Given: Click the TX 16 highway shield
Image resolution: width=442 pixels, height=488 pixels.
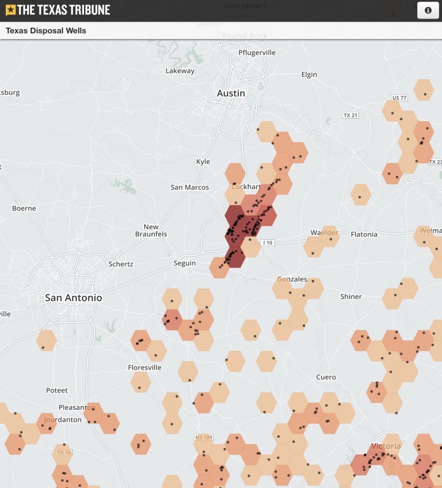Looking at the screenshot, I should click(x=63, y=453).
